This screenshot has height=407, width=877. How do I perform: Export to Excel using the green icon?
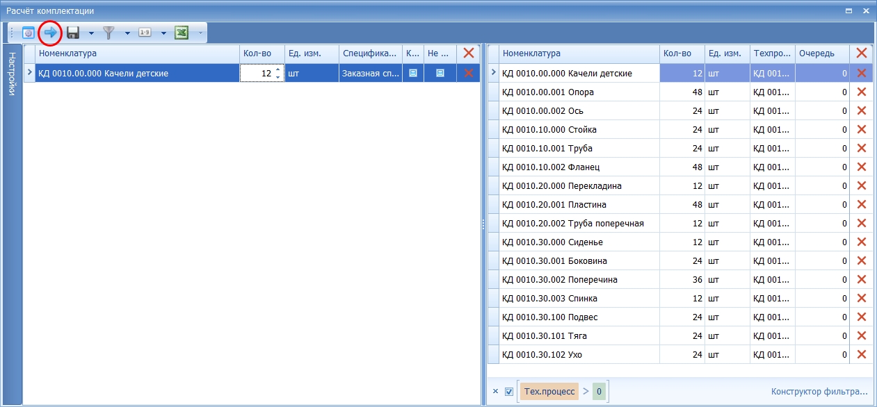coord(182,33)
